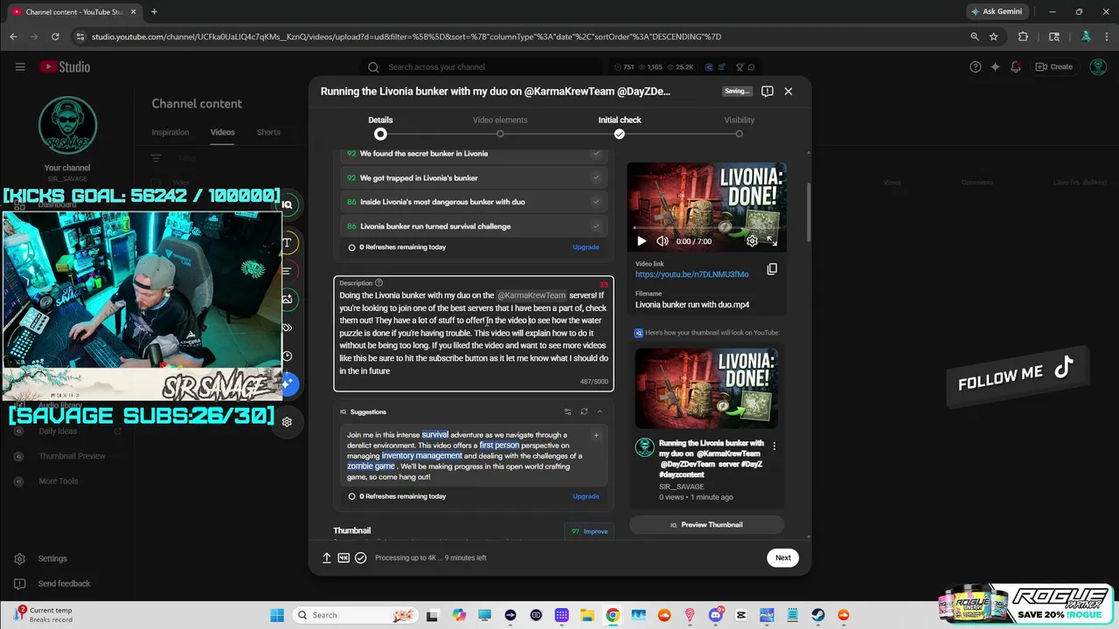Refresh the description suggestions
The height and width of the screenshot is (629, 1119).
tap(584, 411)
